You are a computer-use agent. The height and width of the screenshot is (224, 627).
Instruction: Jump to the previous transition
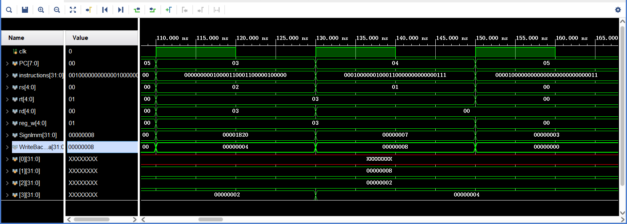pos(137,10)
